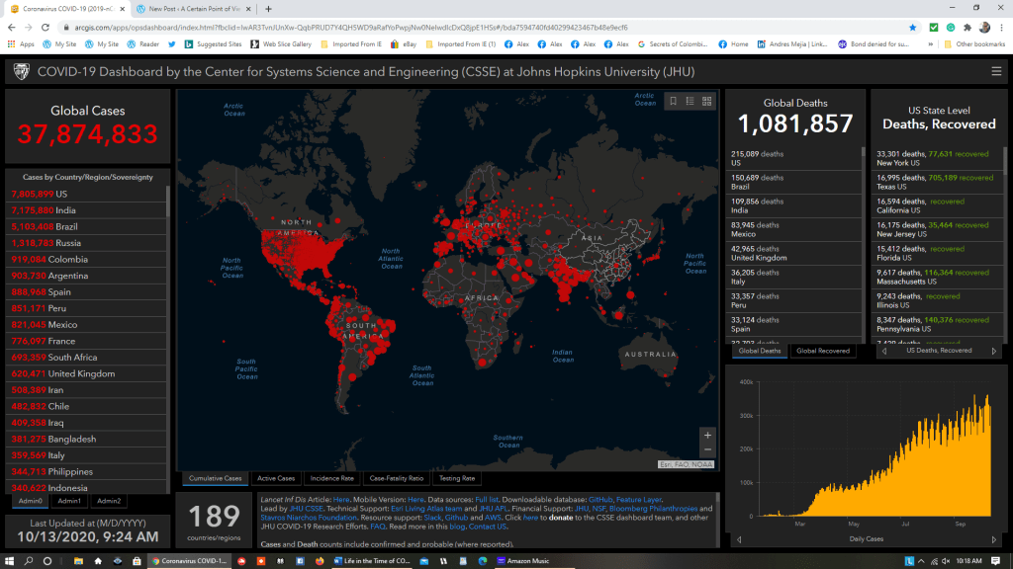Switch map to Case-Fatality Ratio layer
This screenshot has height=569, width=1013.
(x=396, y=478)
